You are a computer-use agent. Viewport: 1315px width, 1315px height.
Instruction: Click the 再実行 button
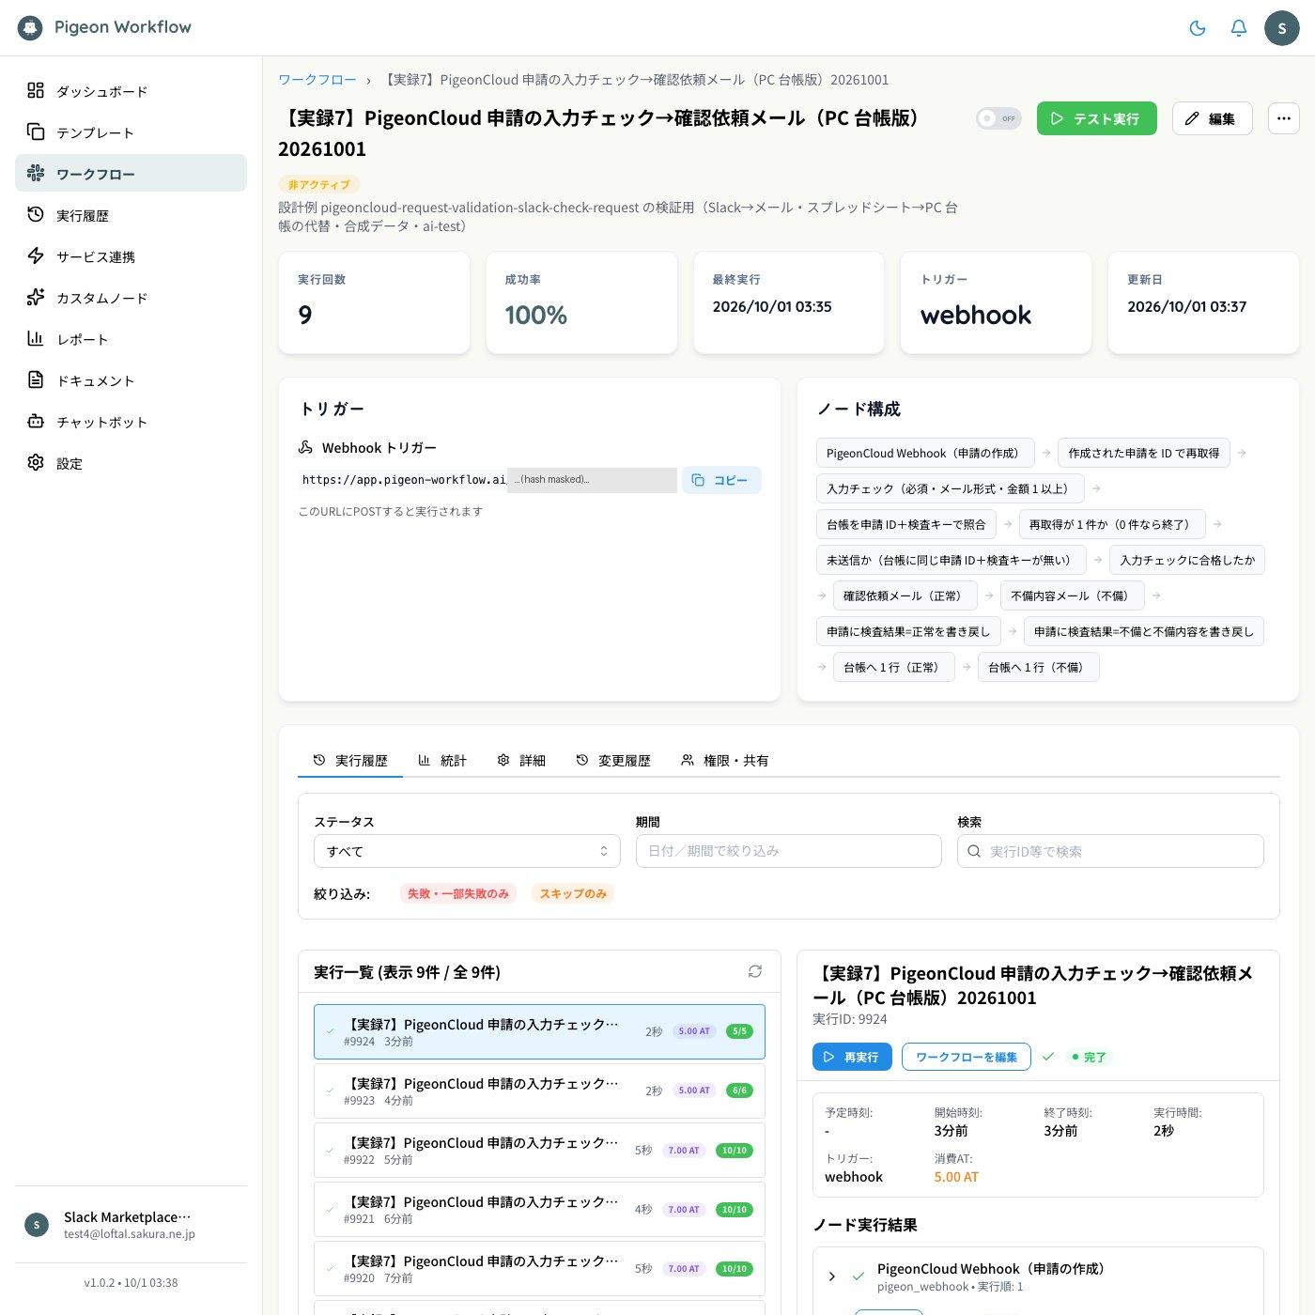pyautogui.click(x=852, y=1057)
